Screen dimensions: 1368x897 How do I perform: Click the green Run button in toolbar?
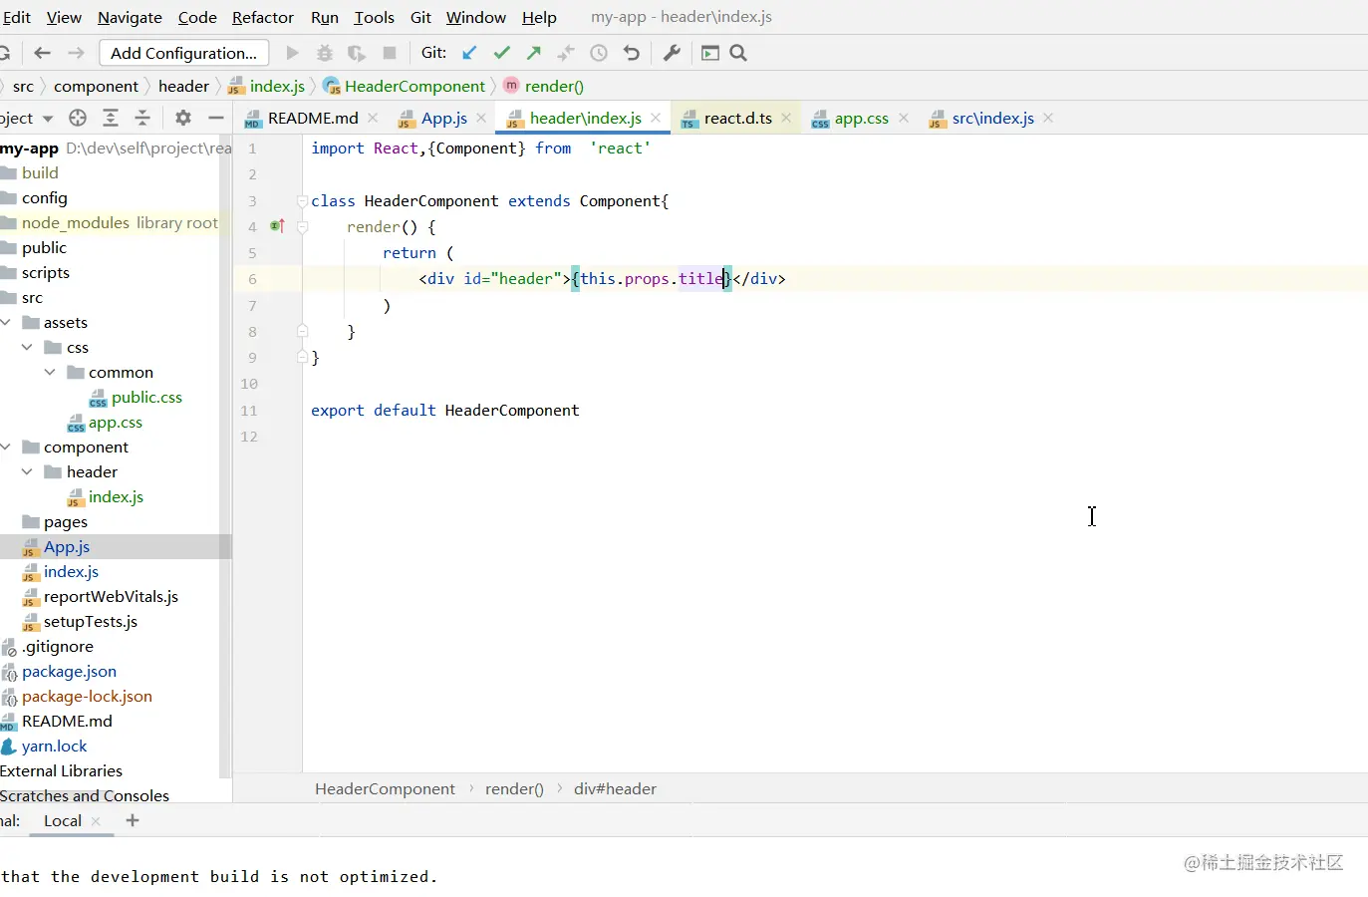pyautogui.click(x=292, y=53)
